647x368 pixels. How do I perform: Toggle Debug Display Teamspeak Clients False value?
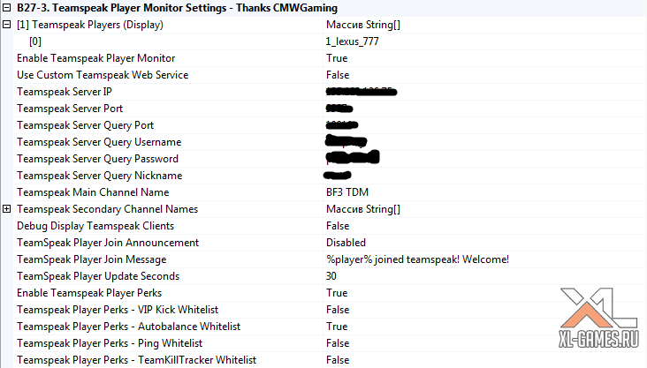click(x=338, y=226)
